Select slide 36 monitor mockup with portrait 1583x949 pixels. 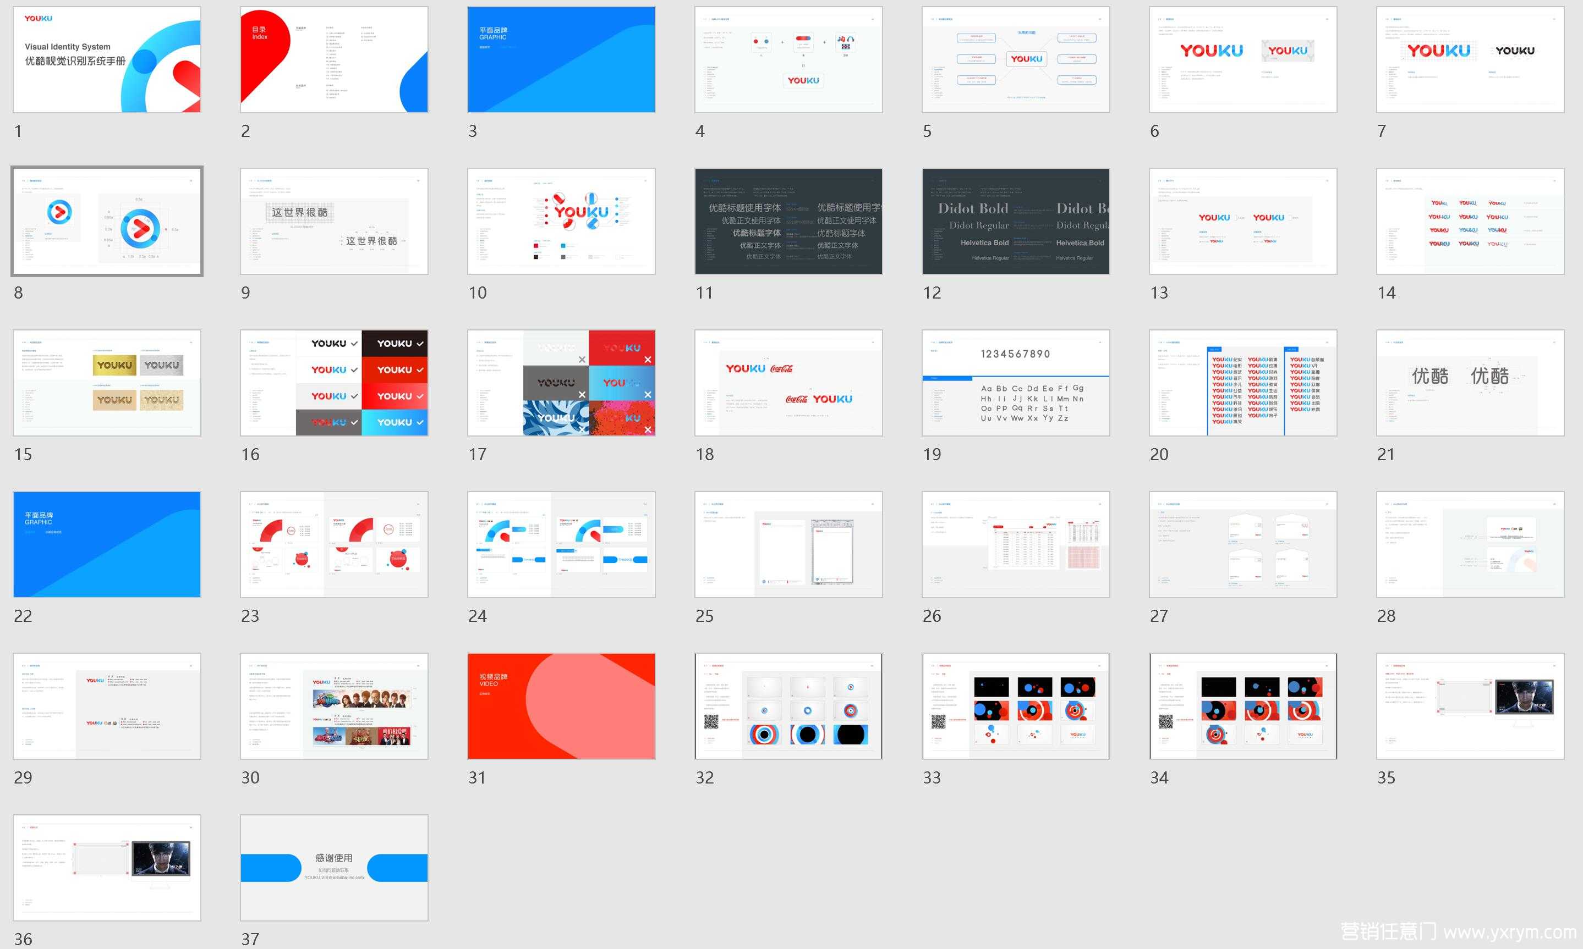click(107, 868)
